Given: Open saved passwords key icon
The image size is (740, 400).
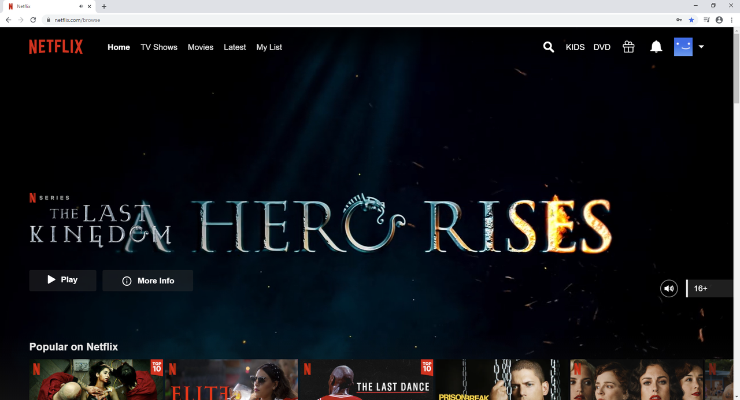Looking at the screenshot, I should [x=679, y=20].
